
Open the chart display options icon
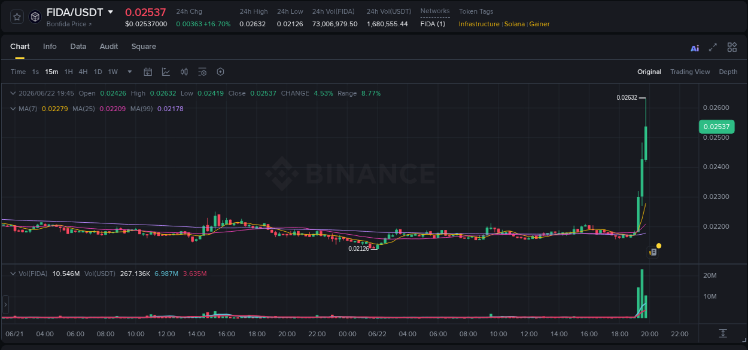coord(202,72)
